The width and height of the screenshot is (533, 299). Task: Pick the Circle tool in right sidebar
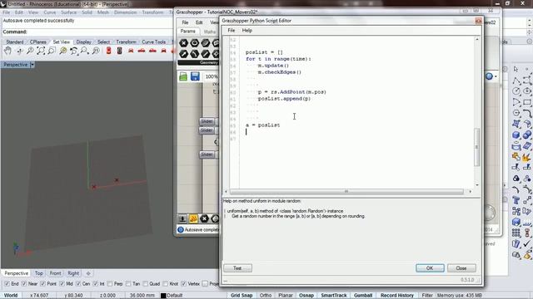[x=516, y=91]
